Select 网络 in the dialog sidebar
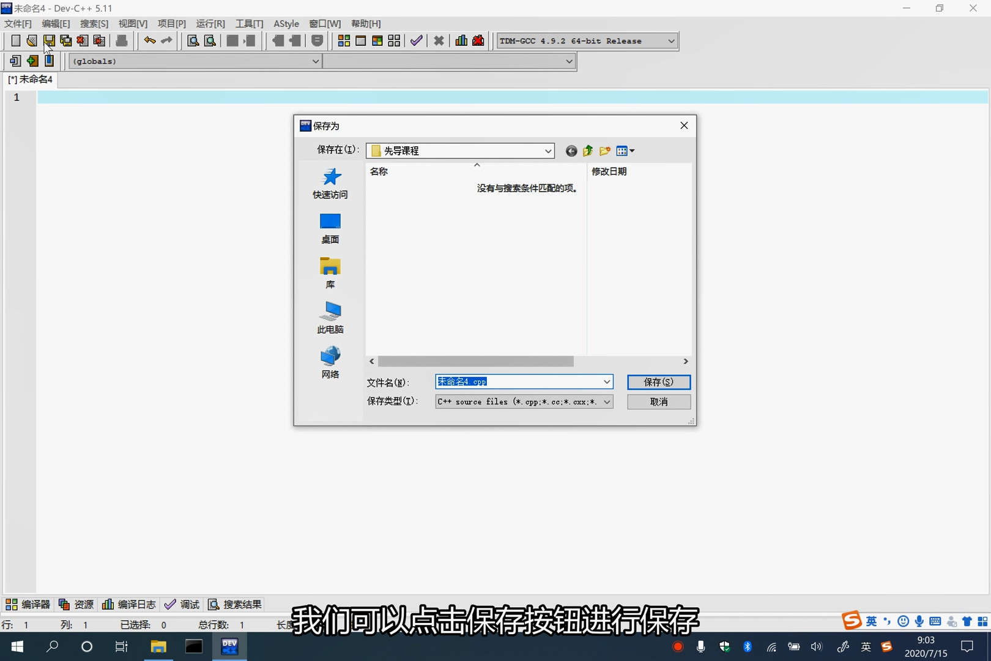Image resolution: width=991 pixels, height=661 pixels. click(x=330, y=363)
